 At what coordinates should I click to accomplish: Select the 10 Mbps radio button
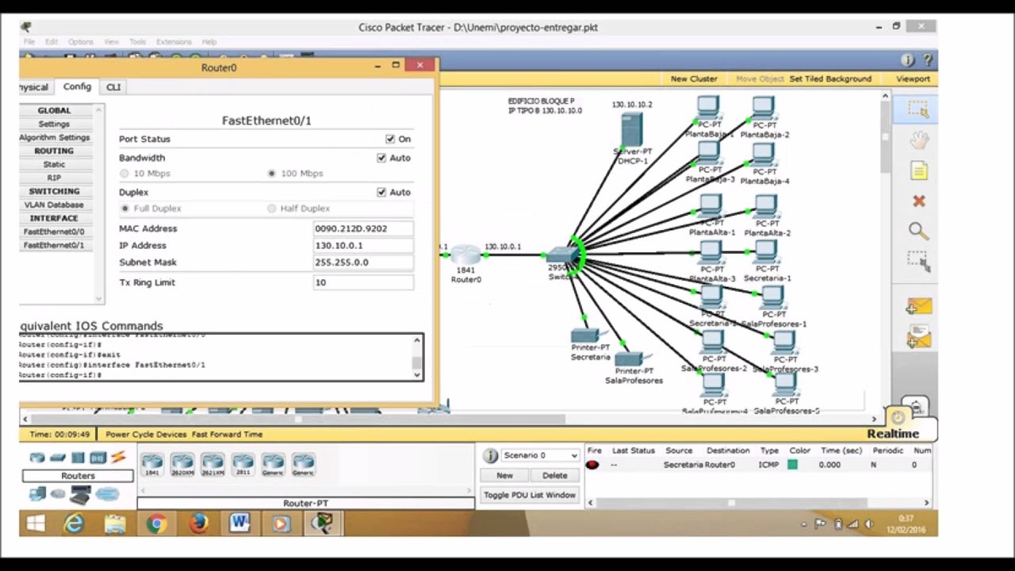[124, 173]
